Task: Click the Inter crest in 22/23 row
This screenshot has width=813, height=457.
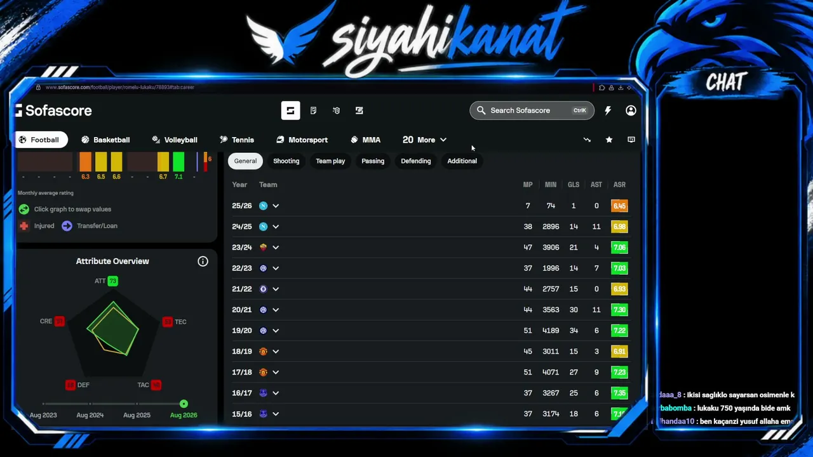Action: [263, 268]
